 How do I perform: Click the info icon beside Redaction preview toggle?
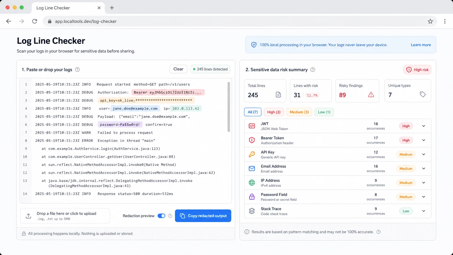click(170, 216)
